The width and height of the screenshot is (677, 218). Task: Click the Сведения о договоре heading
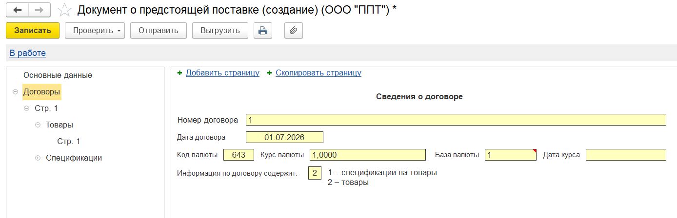click(419, 96)
